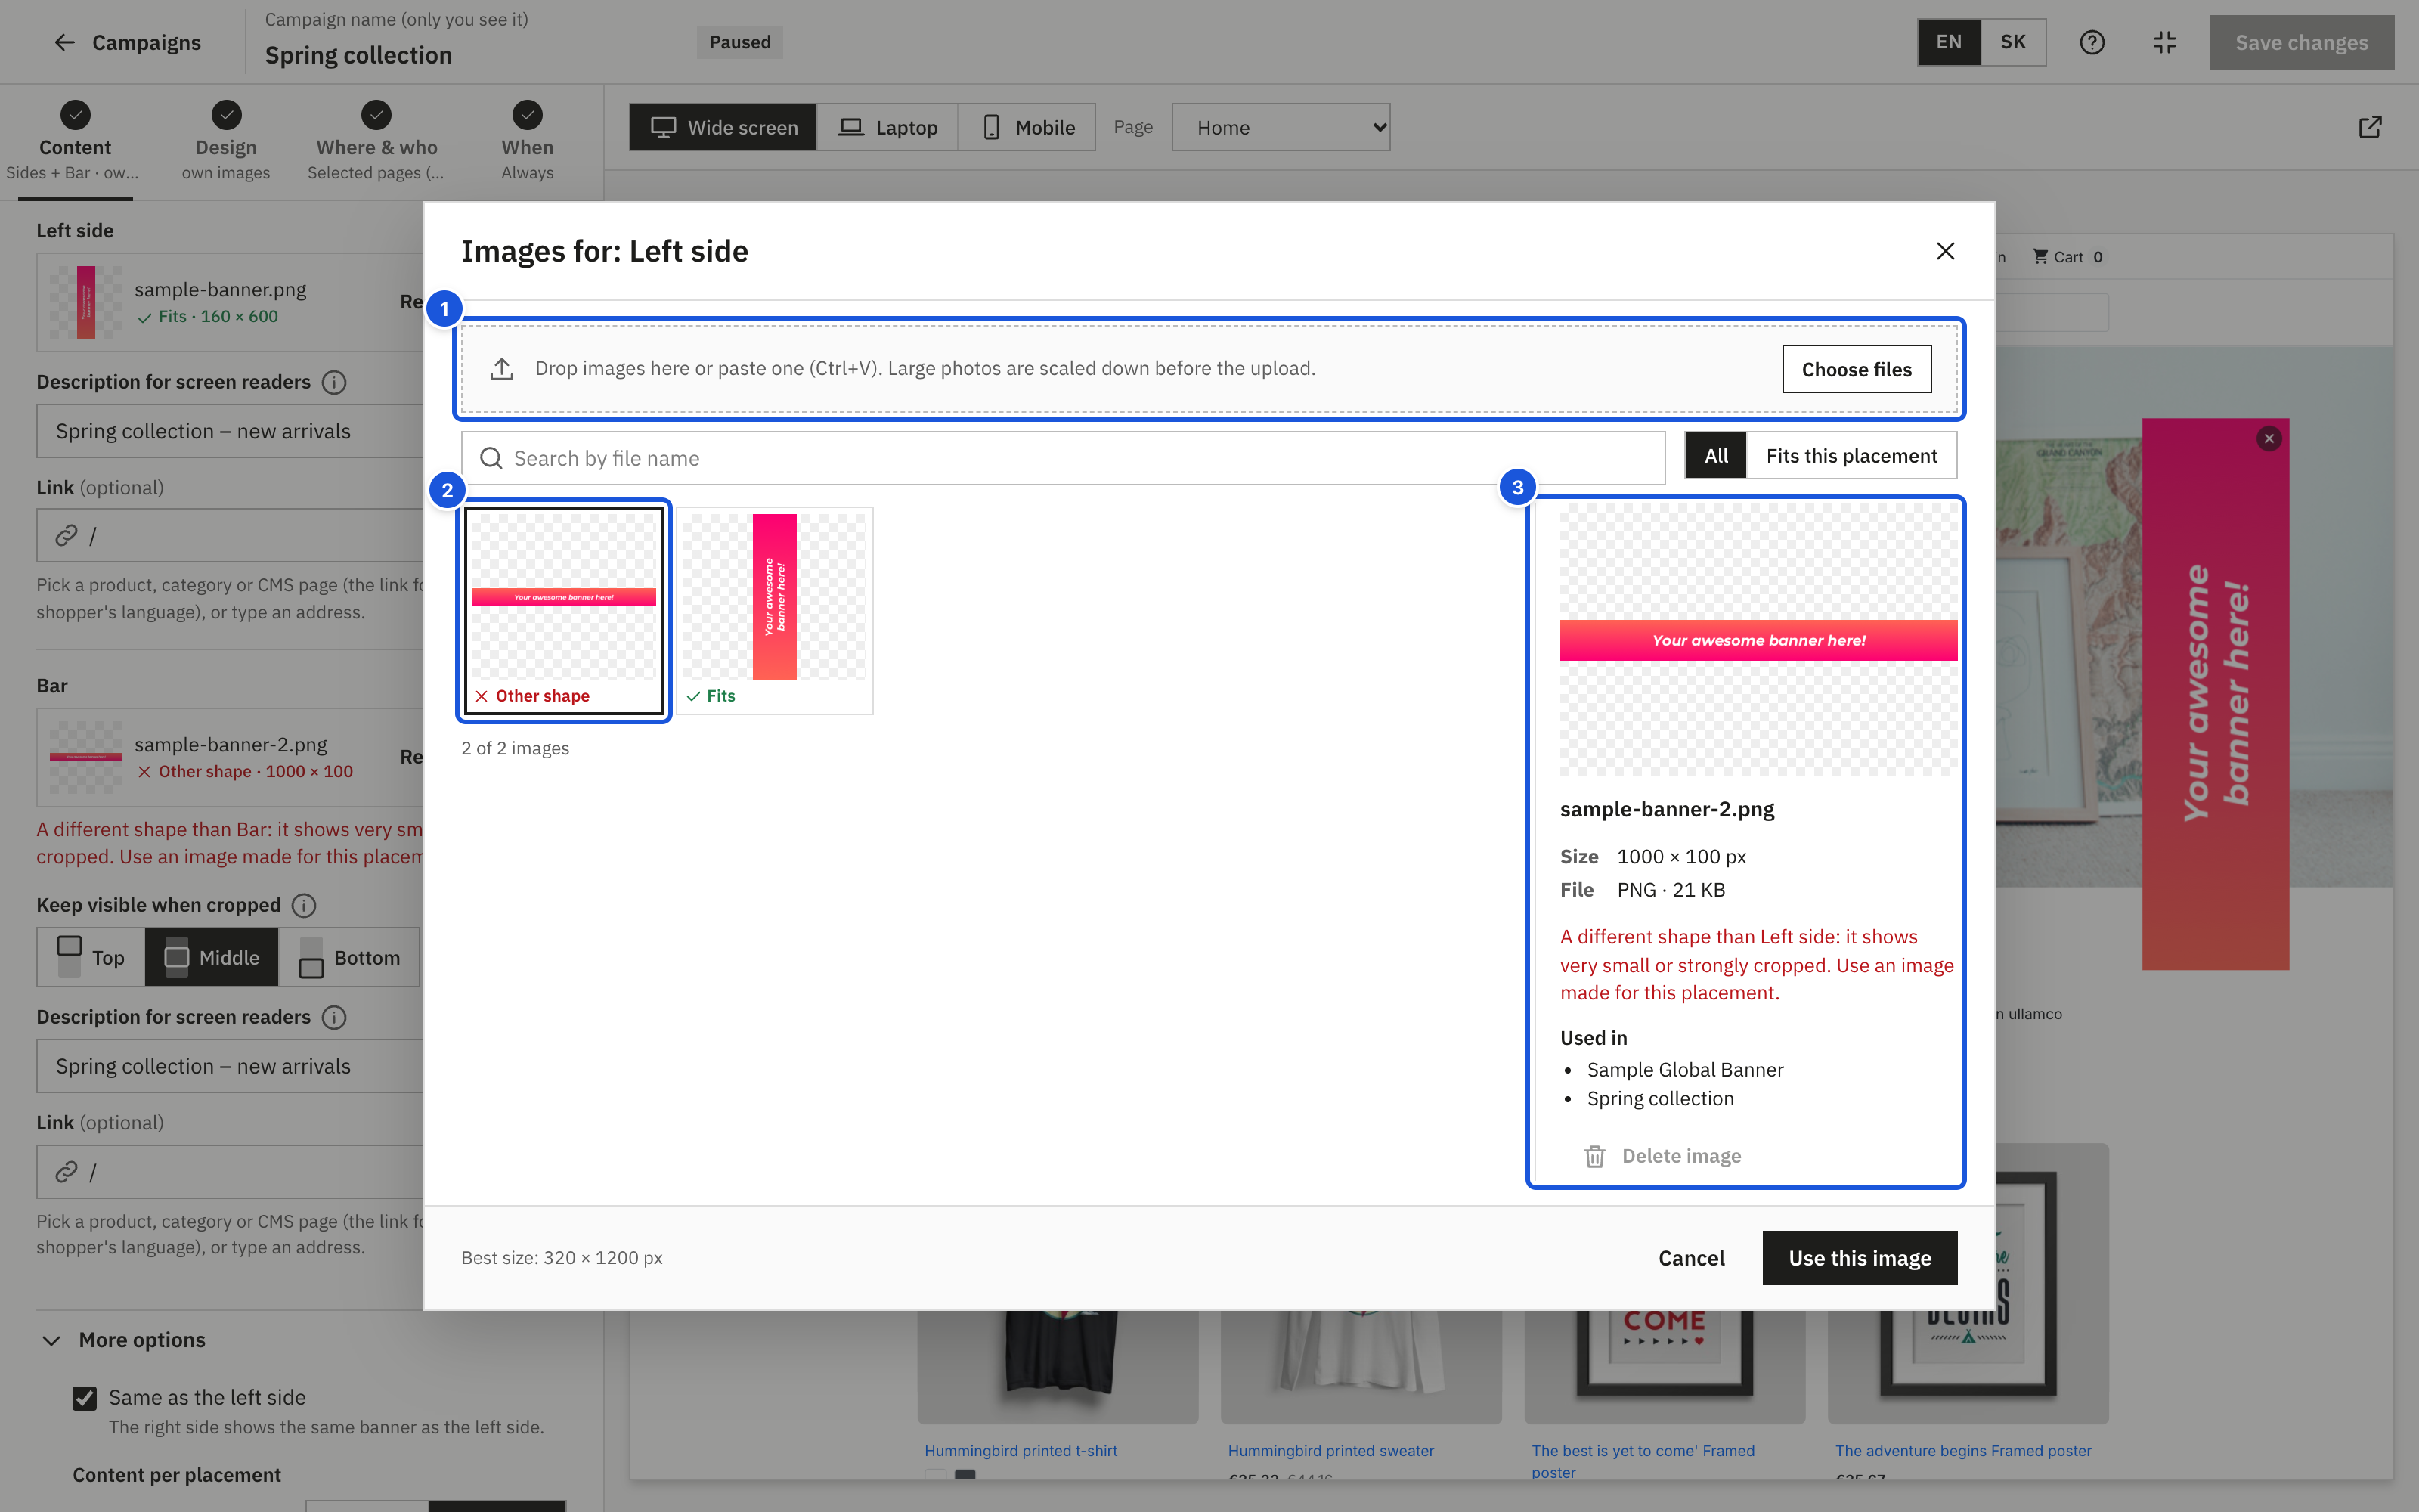
Task: Open preview in new window icon
Action: click(x=2370, y=127)
